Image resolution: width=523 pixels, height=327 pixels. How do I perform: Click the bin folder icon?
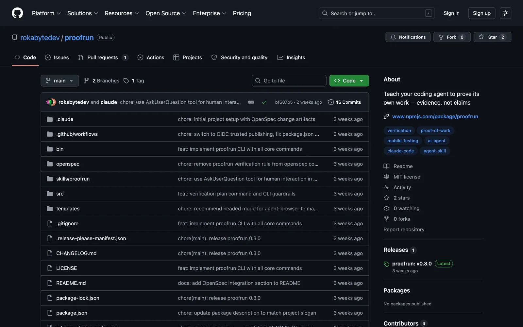[x=50, y=149]
